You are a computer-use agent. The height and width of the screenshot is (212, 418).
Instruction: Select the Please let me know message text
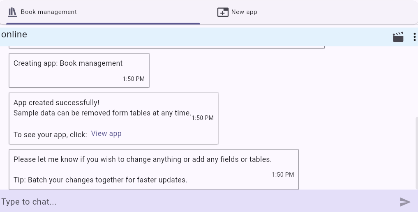[x=142, y=159]
